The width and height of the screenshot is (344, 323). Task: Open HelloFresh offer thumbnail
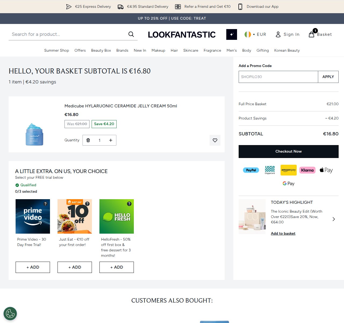[x=117, y=216]
